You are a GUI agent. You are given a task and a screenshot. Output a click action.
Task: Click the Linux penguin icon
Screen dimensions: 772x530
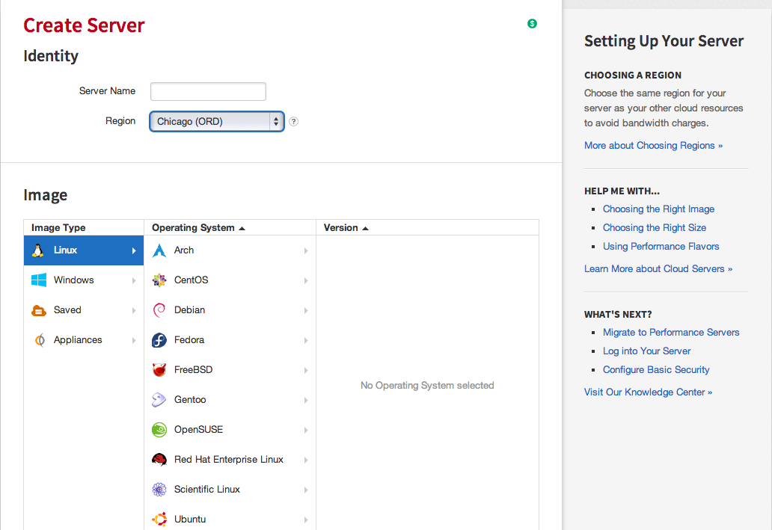38,250
